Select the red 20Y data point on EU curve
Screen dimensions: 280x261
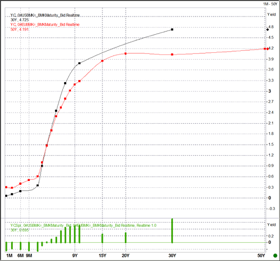pyautogui.click(x=125, y=53)
